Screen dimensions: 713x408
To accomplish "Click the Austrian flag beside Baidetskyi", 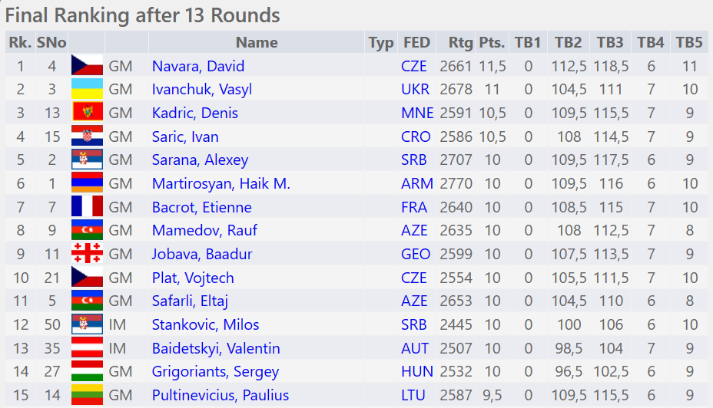I will click(87, 348).
